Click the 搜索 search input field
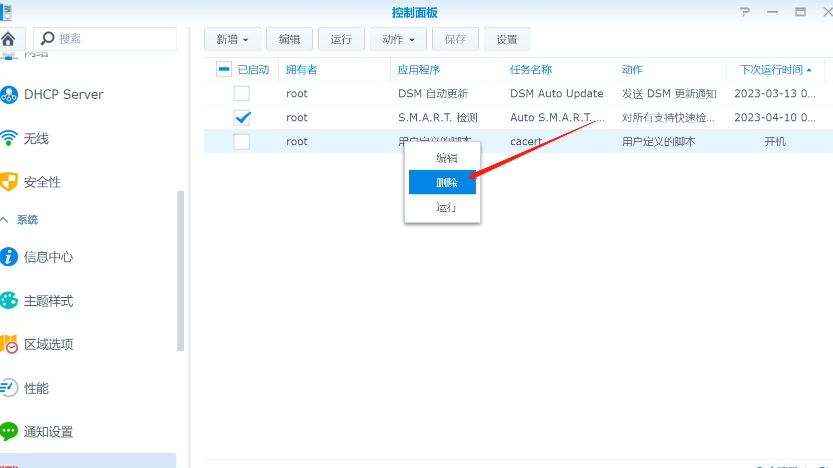Viewport: 833px width, 468px height. [x=104, y=38]
